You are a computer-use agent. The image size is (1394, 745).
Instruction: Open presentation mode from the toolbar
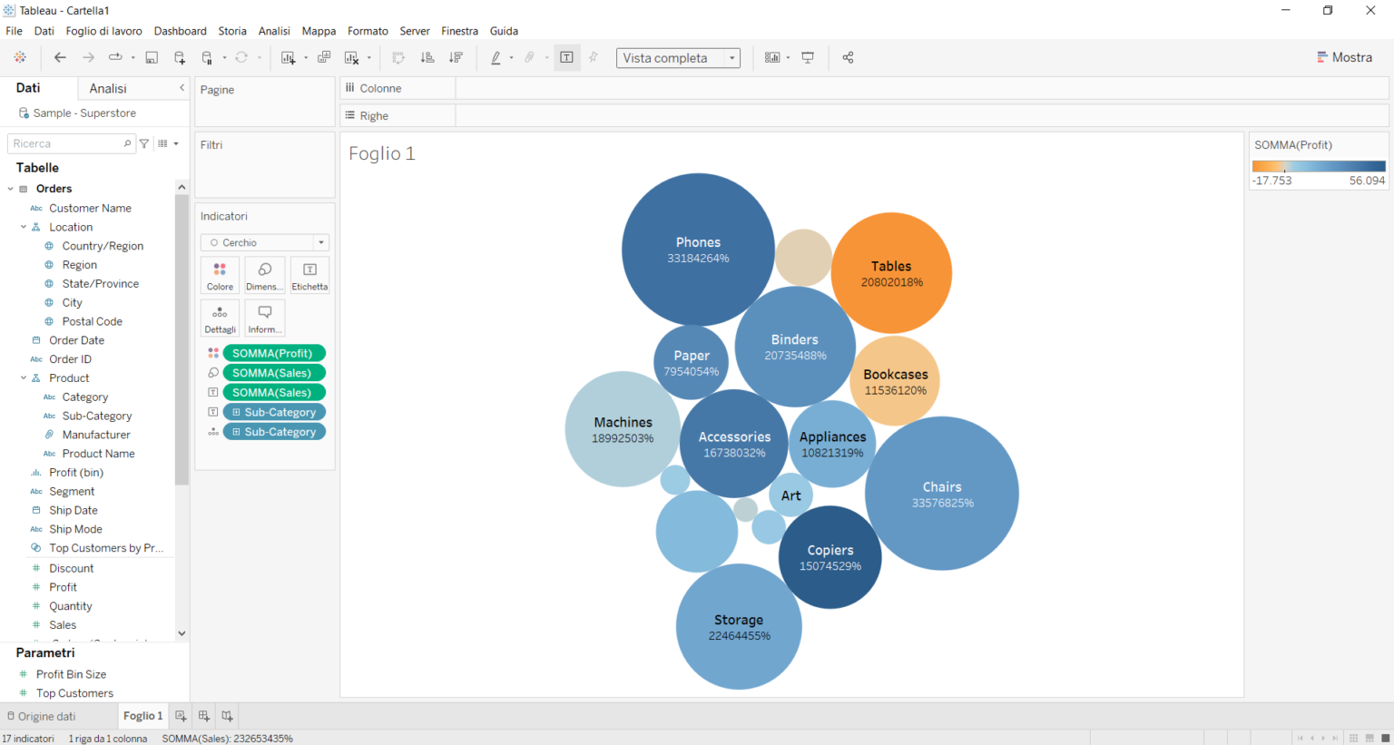808,57
